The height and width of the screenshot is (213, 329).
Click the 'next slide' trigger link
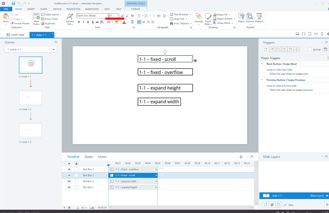coord(287,70)
